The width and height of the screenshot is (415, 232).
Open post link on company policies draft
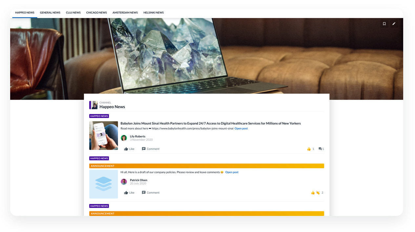(232, 172)
